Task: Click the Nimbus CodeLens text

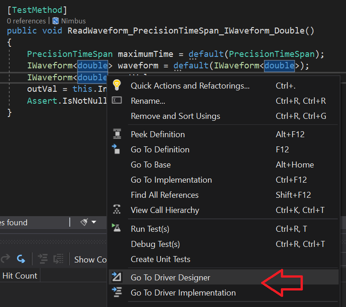Action: click(x=73, y=21)
